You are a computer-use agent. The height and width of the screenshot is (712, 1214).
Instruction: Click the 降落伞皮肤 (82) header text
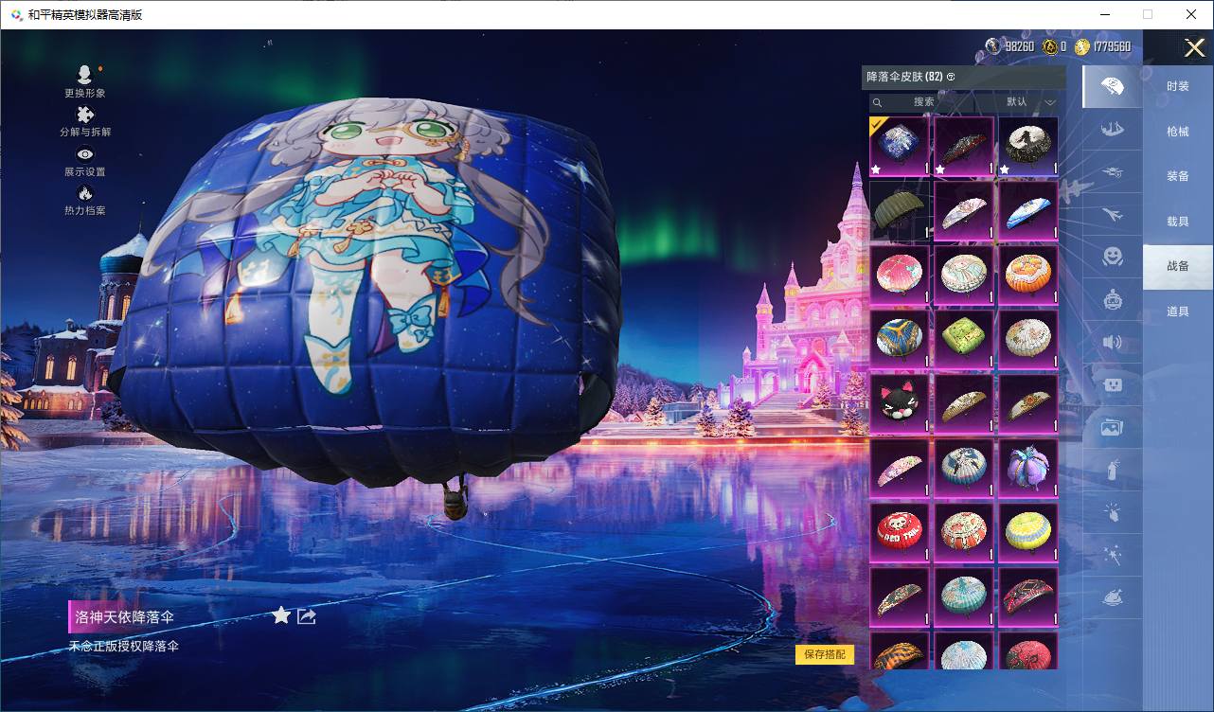tap(904, 77)
